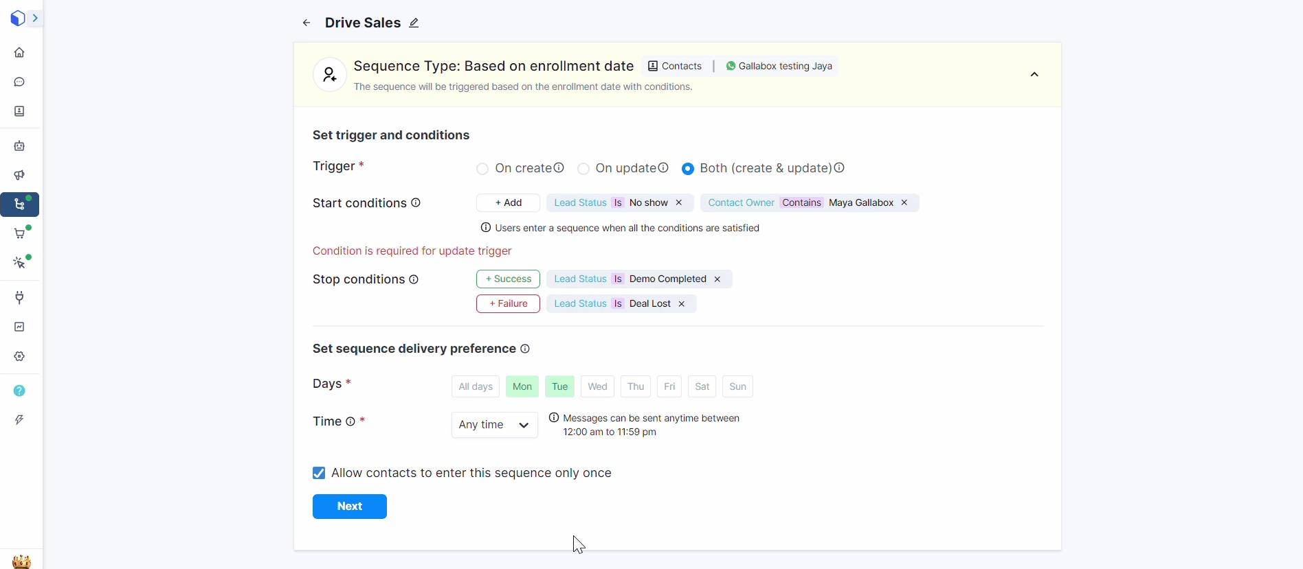The width and height of the screenshot is (1303, 569).
Task: Click the Next button
Action: 349,507
